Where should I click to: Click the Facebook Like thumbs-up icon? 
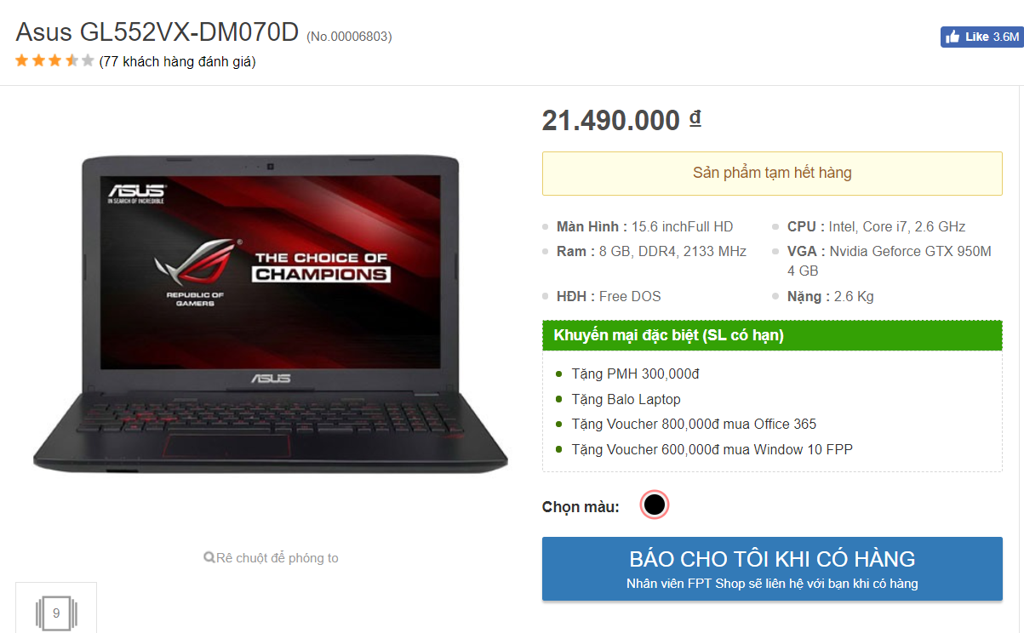coord(952,37)
